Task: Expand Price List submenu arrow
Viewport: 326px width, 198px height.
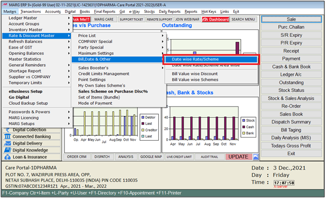Action: pos(162,36)
